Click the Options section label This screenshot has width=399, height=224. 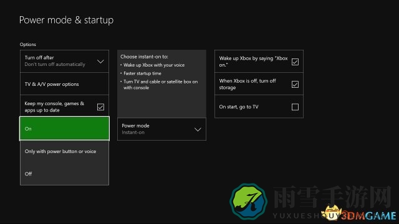27,44
